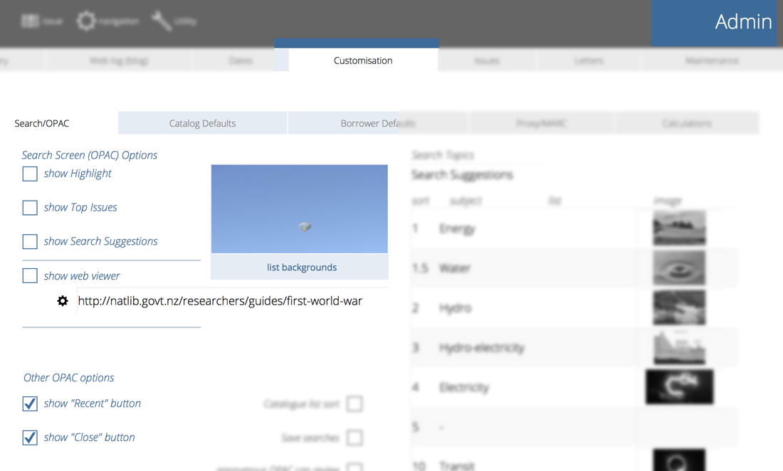The height and width of the screenshot is (471, 783).
Task: Uncheck the show "Recent" button option
Action: click(x=30, y=403)
